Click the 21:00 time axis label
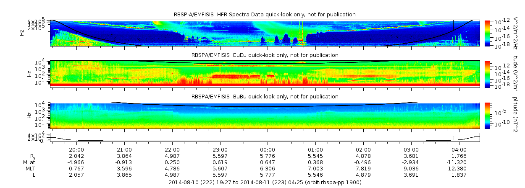 point(124,150)
